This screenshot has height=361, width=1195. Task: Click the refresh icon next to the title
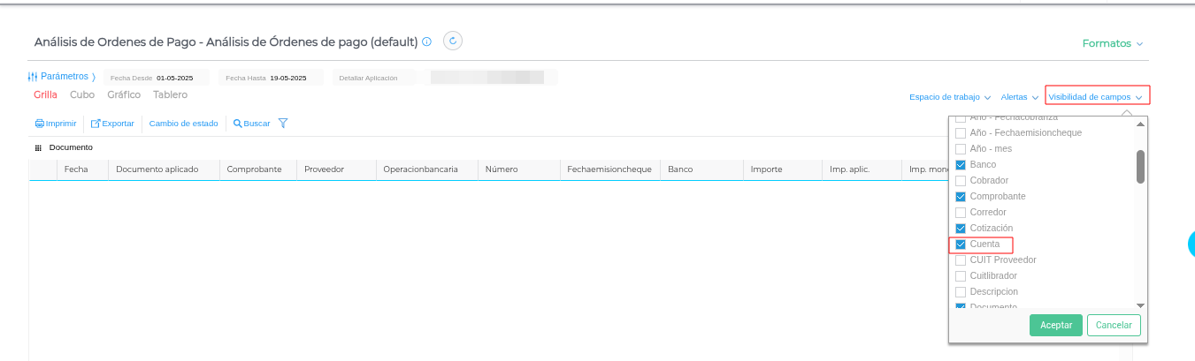tap(452, 41)
